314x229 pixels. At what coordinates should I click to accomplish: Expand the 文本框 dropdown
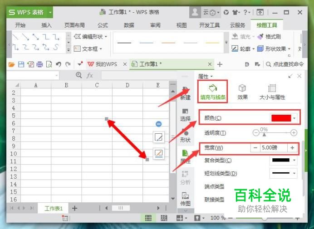click(x=101, y=49)
